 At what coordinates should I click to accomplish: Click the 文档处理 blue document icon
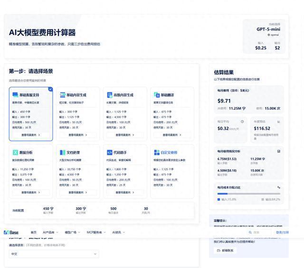(x=62, y=152)
